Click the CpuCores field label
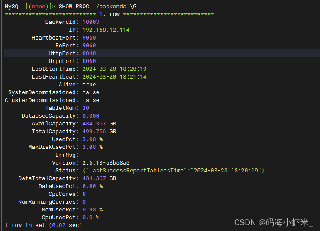Viewport: 320px width, 231px height. click(x=64, y=194)
